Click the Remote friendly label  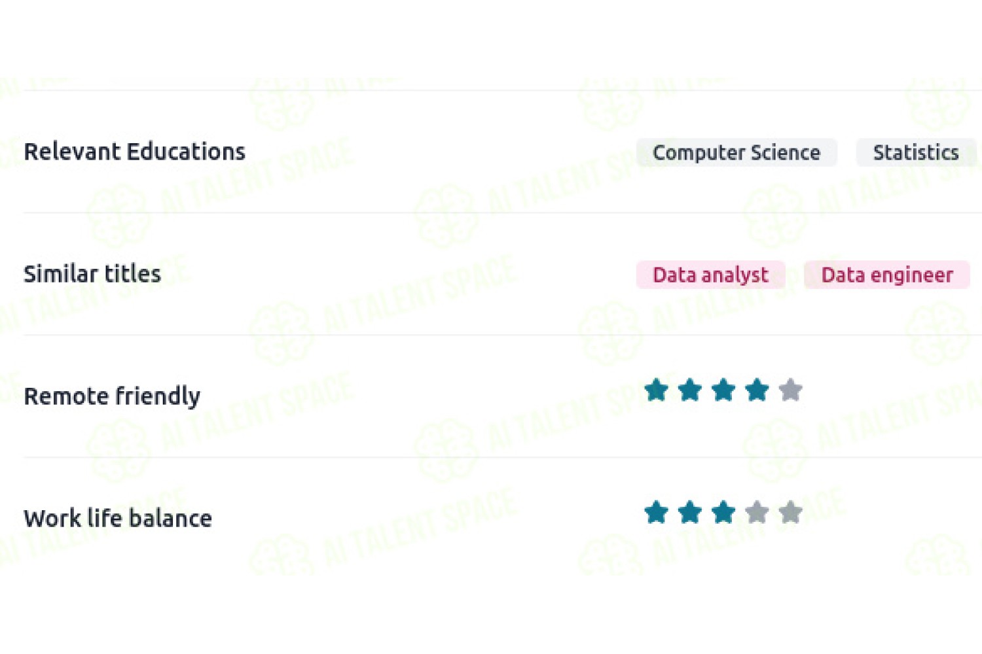coord(112,396)
